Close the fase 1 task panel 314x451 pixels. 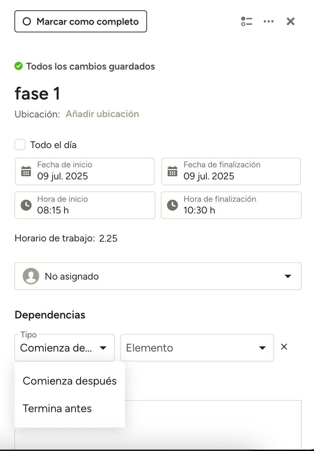pos(291,21)
